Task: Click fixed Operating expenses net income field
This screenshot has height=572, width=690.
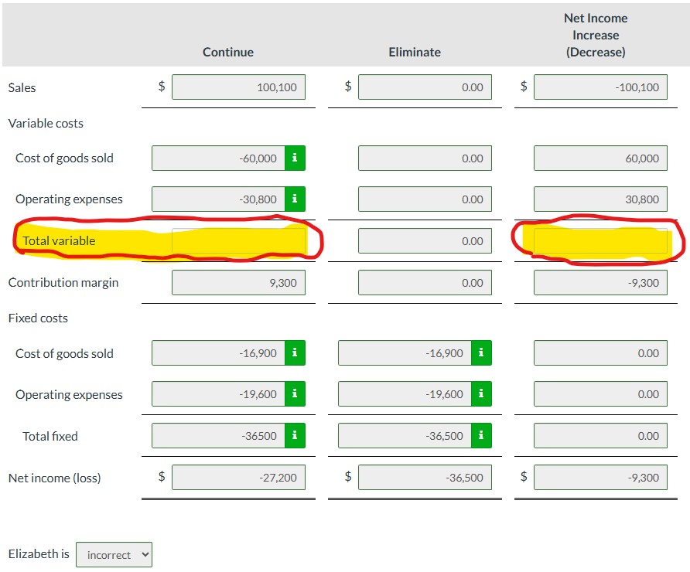Action: (x=601, y=394)
